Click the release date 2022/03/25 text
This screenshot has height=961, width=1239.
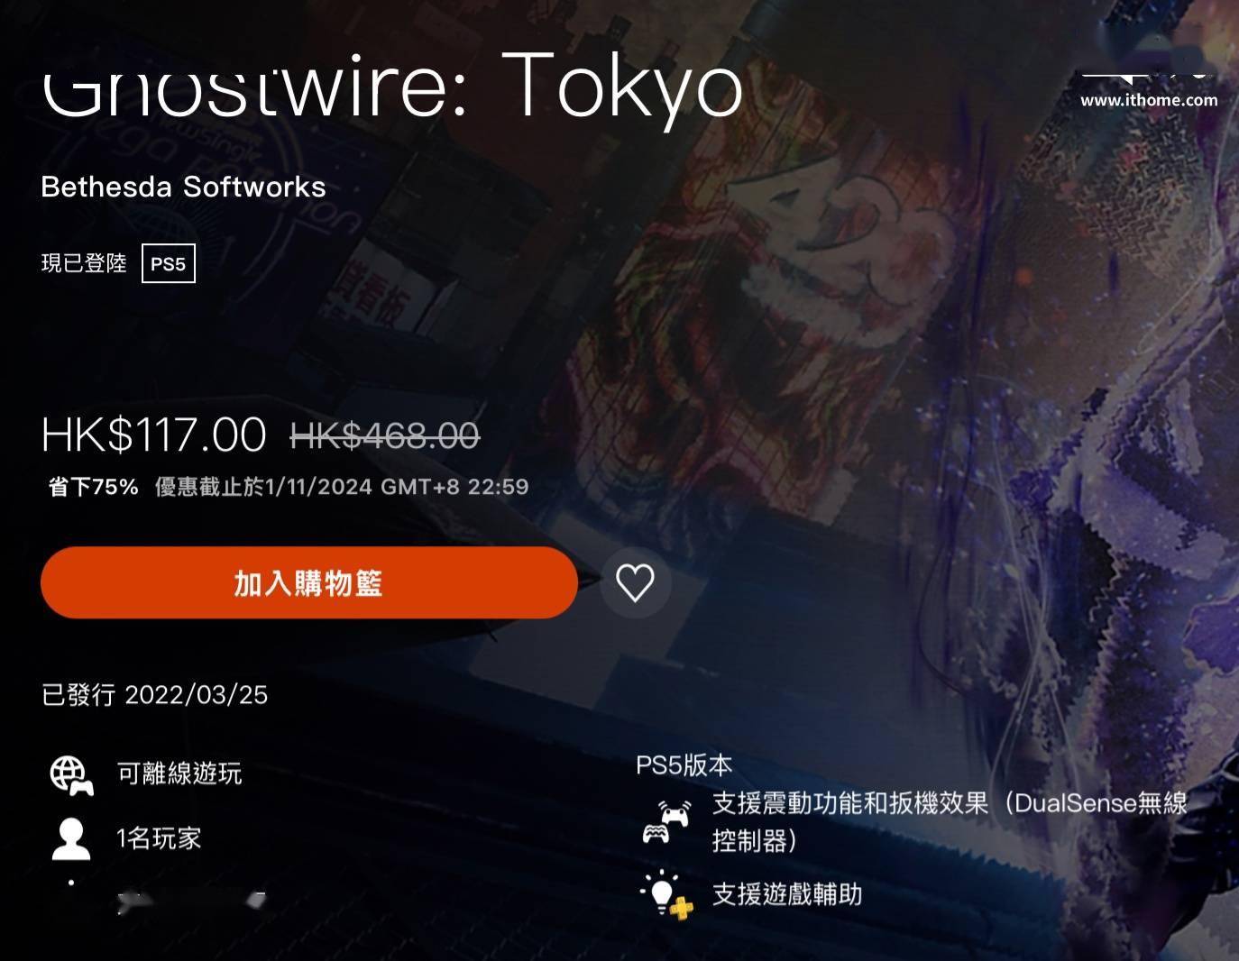coord(196,695)
